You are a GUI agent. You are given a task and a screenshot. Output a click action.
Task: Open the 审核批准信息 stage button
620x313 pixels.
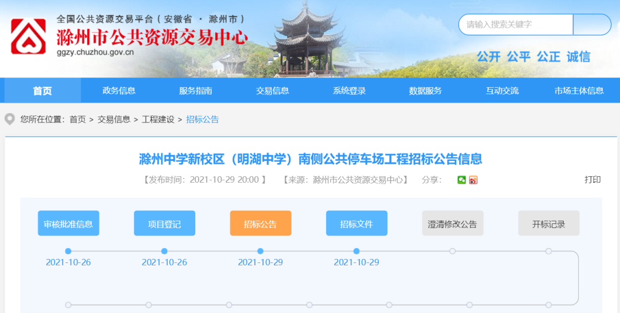click(68, 223)
